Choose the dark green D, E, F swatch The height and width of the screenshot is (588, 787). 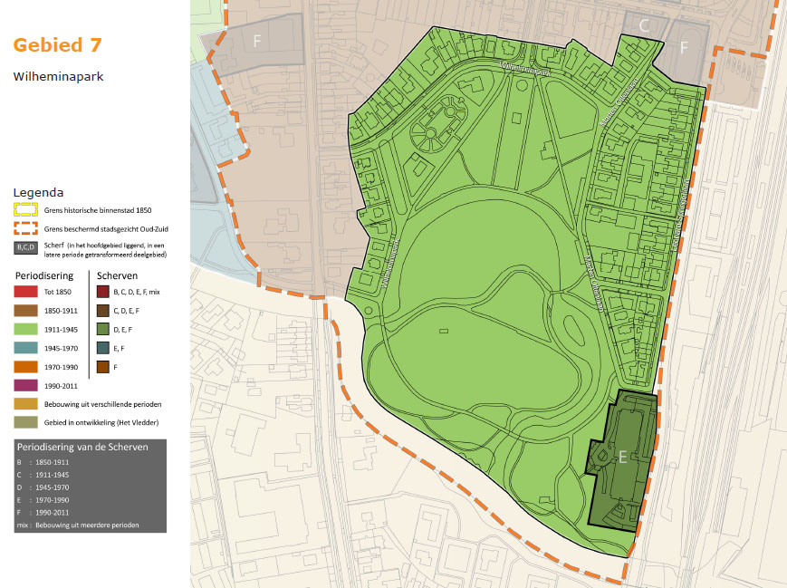point(102,329)
